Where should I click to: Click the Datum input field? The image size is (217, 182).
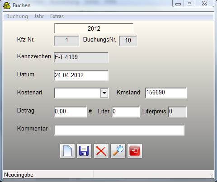point(81,76)
